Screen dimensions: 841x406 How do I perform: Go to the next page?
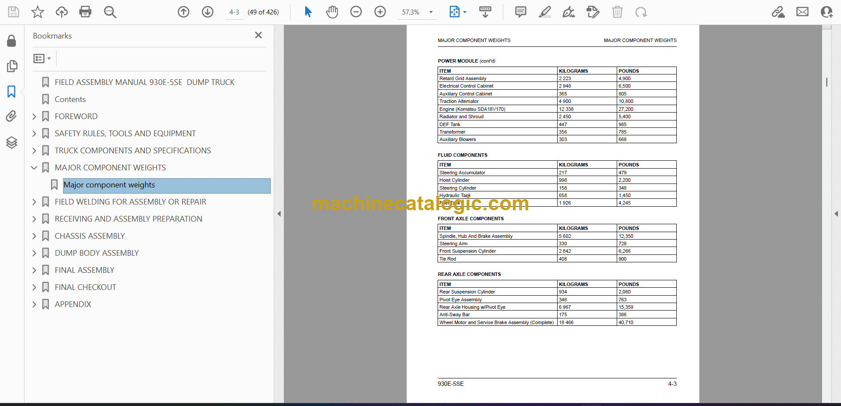[208, 12]
